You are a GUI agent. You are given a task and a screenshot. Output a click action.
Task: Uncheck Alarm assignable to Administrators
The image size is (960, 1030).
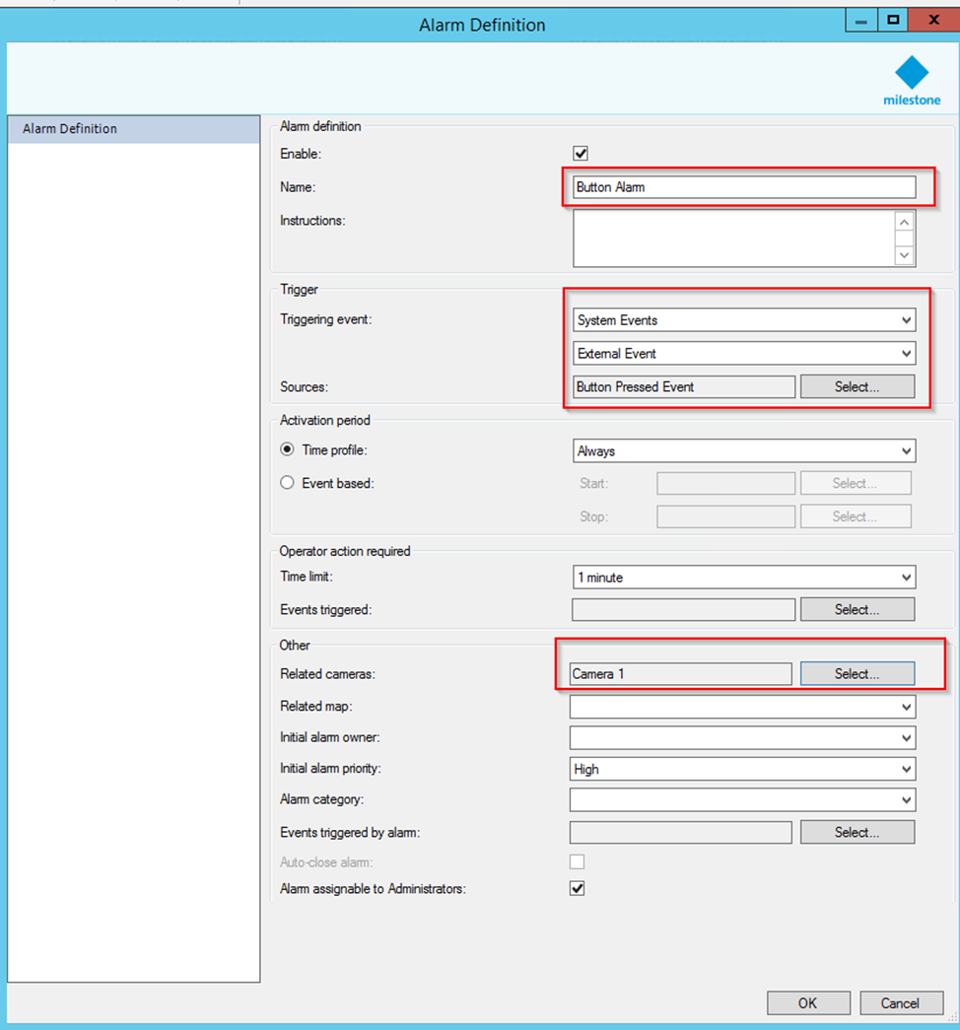click(578, 887)
